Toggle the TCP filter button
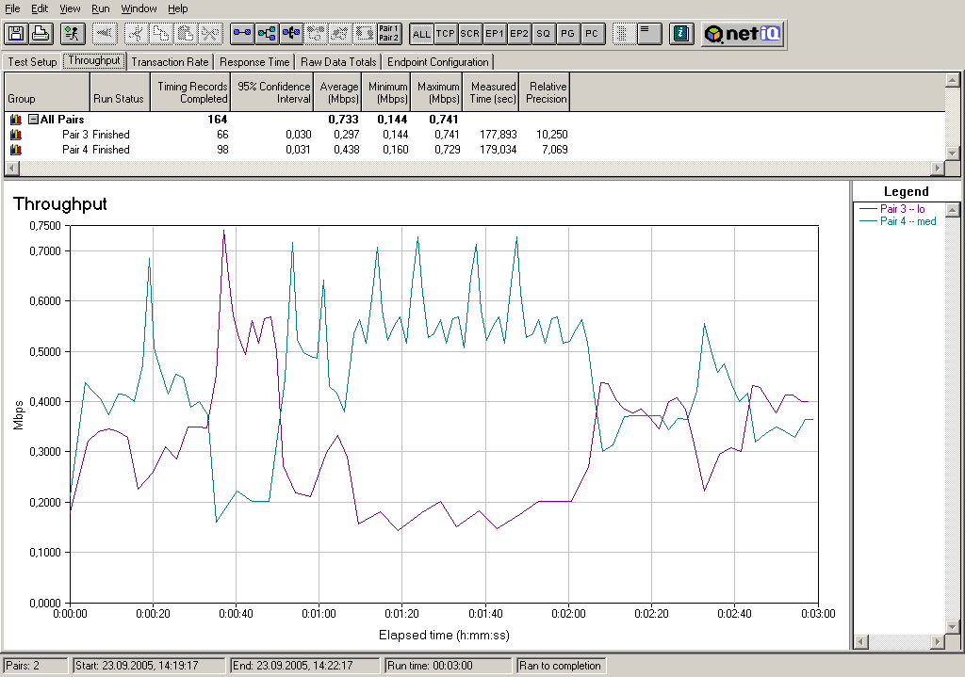The height and width of the screenshot is (677, 965). click(x=446, y=34)
